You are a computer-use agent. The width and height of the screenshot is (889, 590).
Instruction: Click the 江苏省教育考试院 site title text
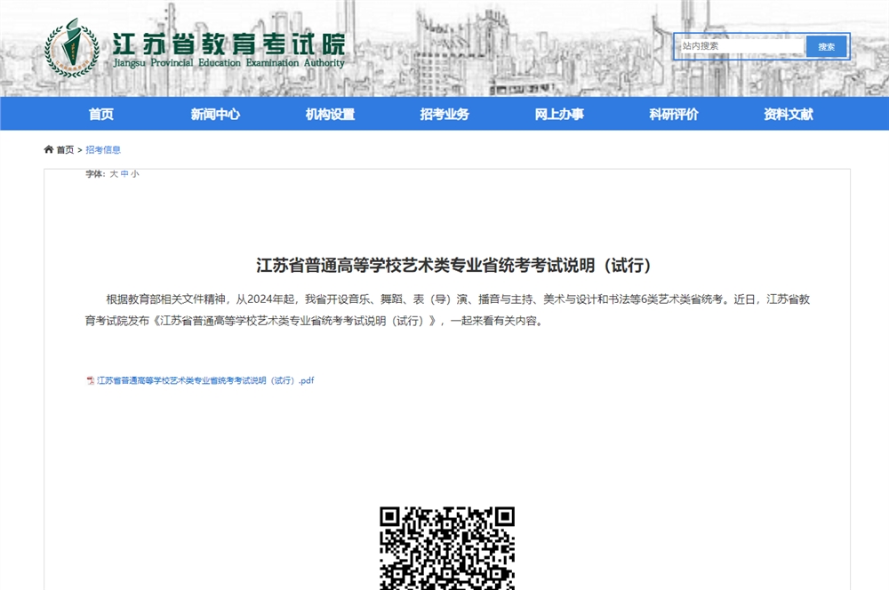point(228,43)
